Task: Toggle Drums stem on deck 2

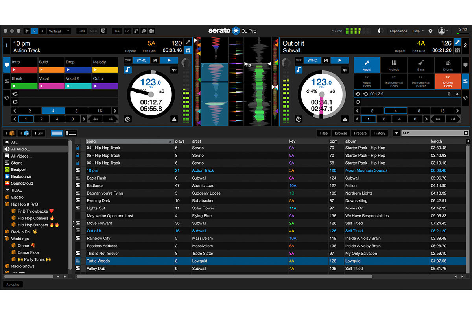Action: click(x=448, y=65)
